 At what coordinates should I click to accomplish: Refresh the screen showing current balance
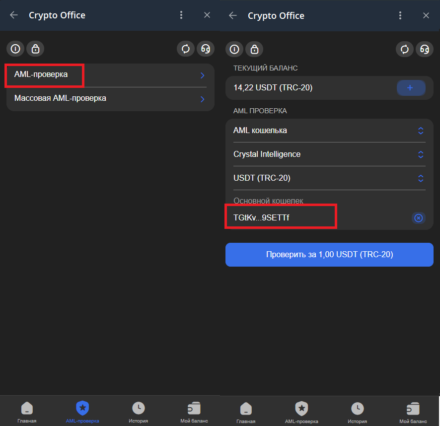click(405, 49)
